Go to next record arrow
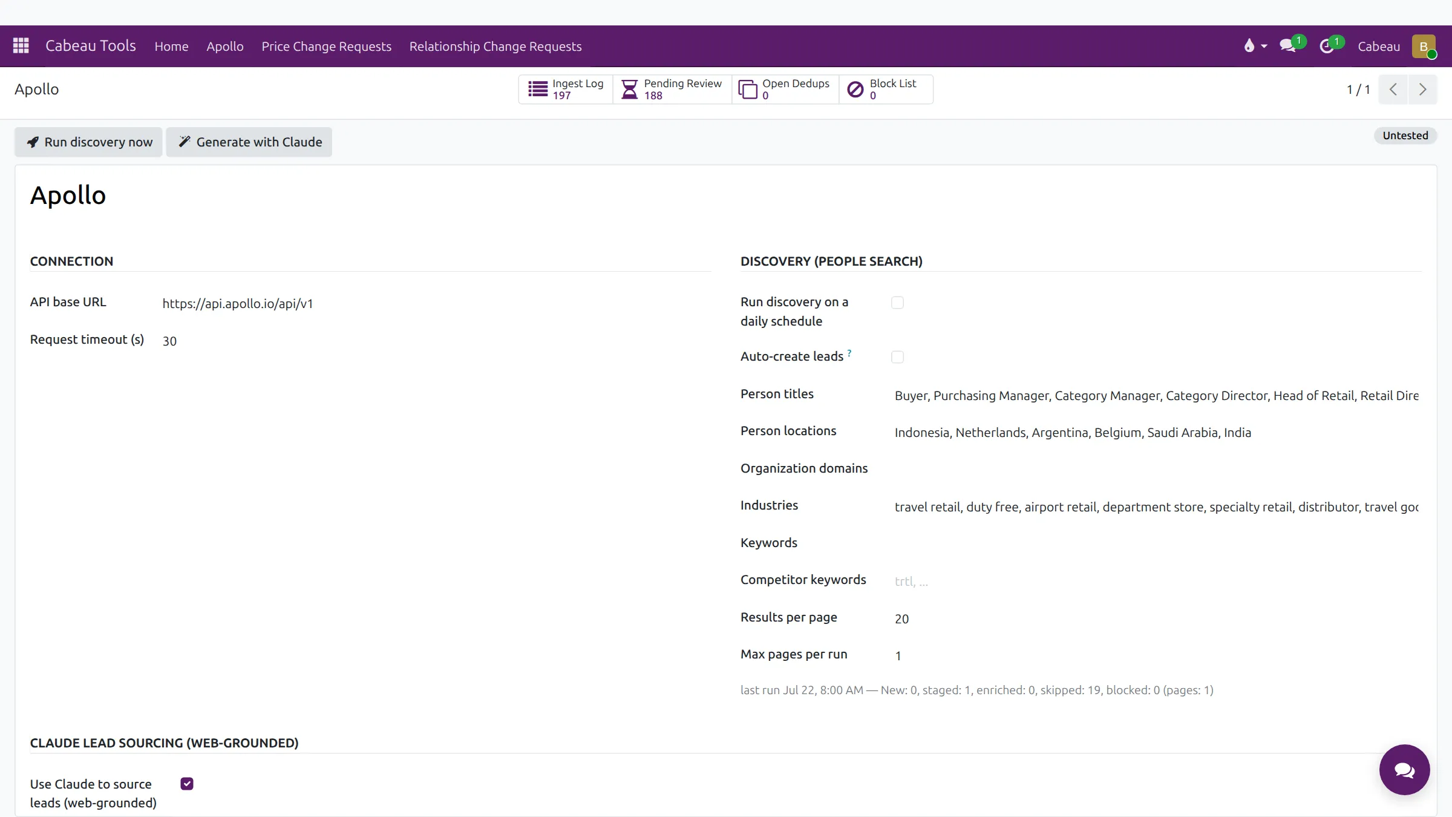 click(1422, 90)
